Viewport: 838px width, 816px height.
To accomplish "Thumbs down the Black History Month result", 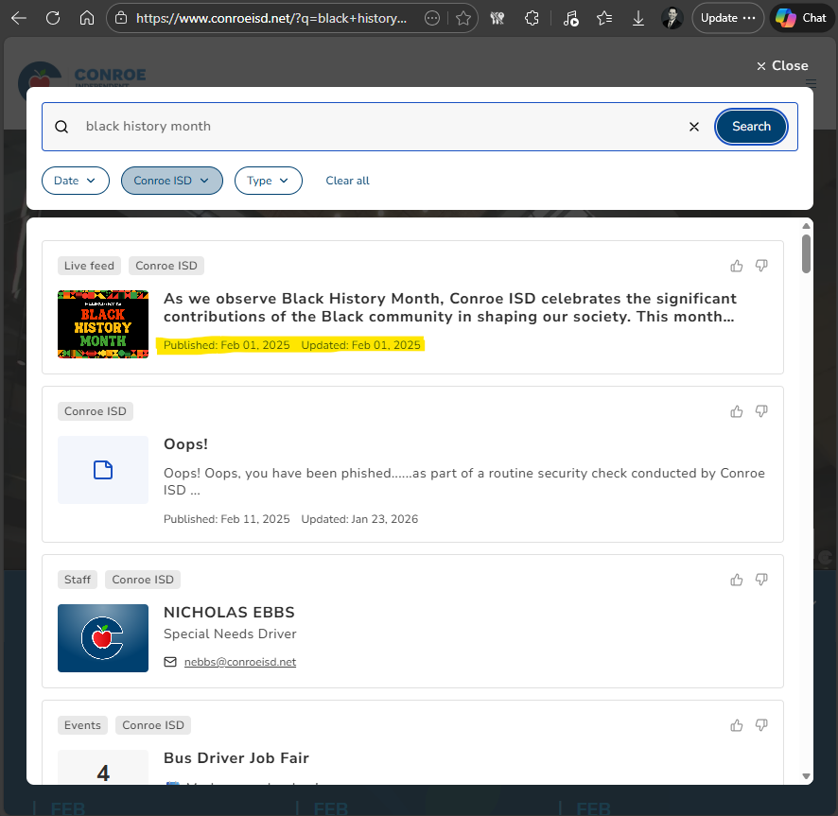I will (x=761, y=266).
